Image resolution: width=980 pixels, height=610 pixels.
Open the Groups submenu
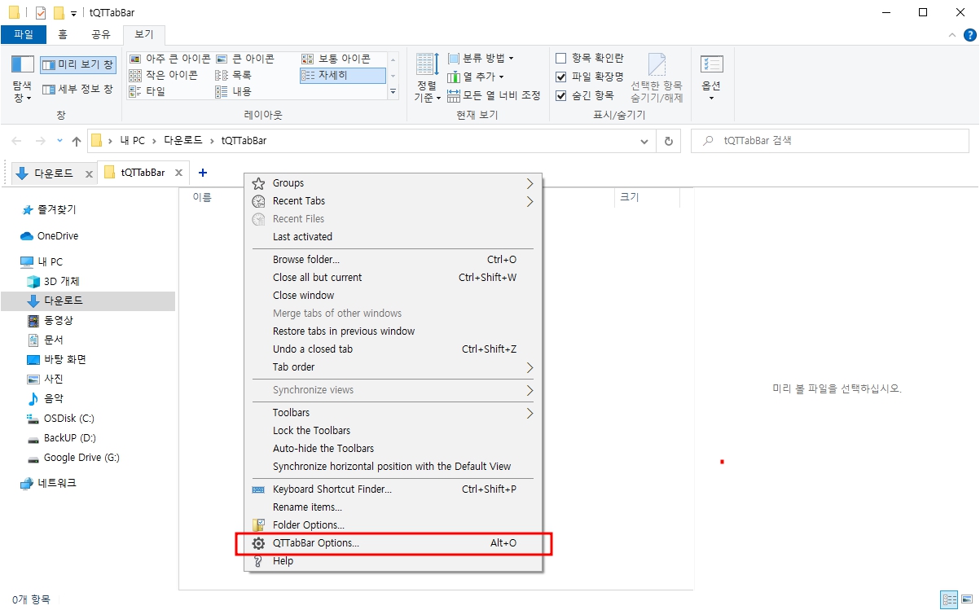[x=393, y=183]
